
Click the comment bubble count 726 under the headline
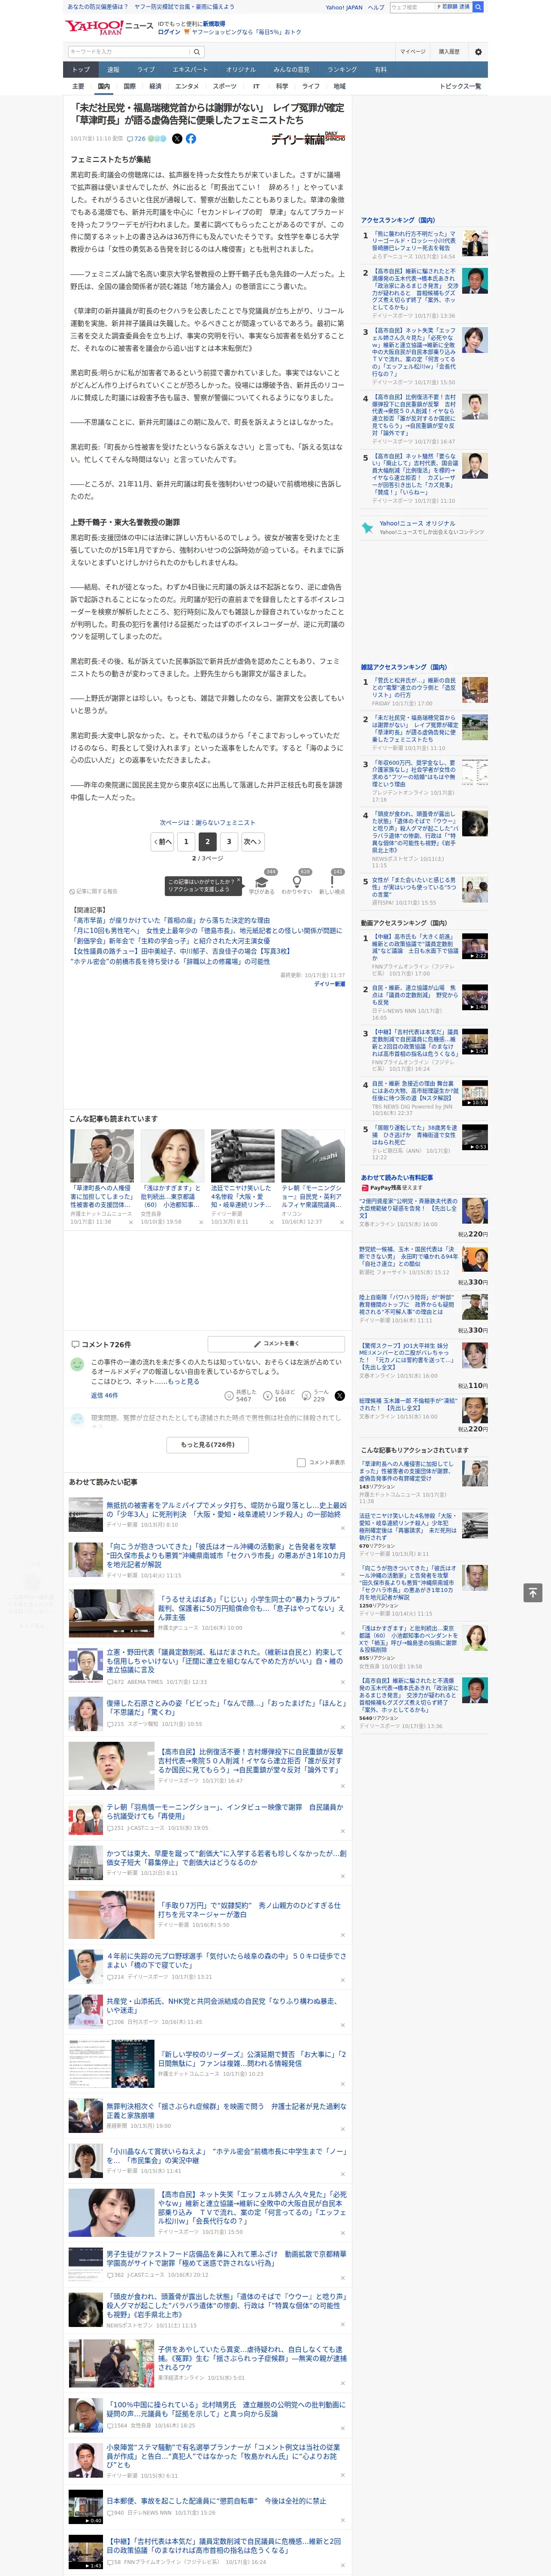point(136,139)
